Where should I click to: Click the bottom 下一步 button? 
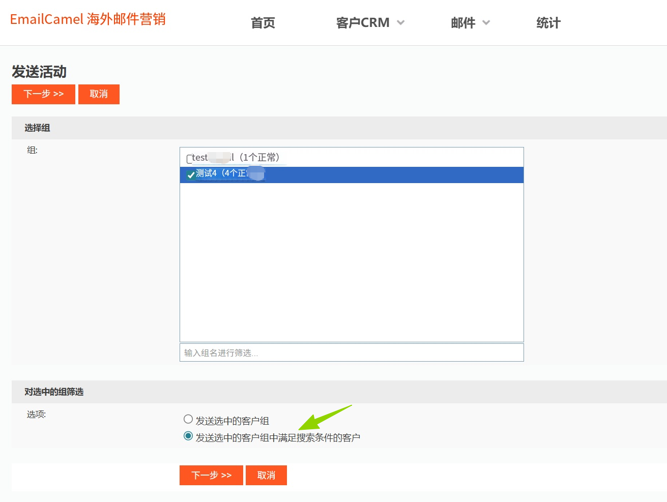coord(211,475)
